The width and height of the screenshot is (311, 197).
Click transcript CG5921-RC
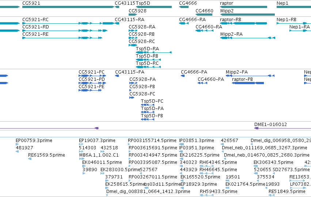pos(68,23)
